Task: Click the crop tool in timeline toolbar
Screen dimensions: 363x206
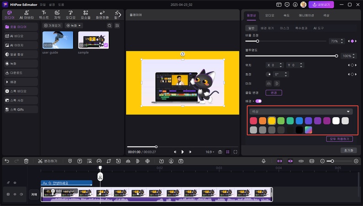Action: (x=108, y=161)
